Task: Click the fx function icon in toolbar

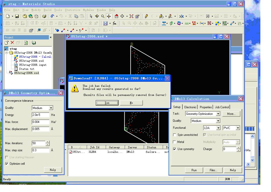Action: coord(114,23)
